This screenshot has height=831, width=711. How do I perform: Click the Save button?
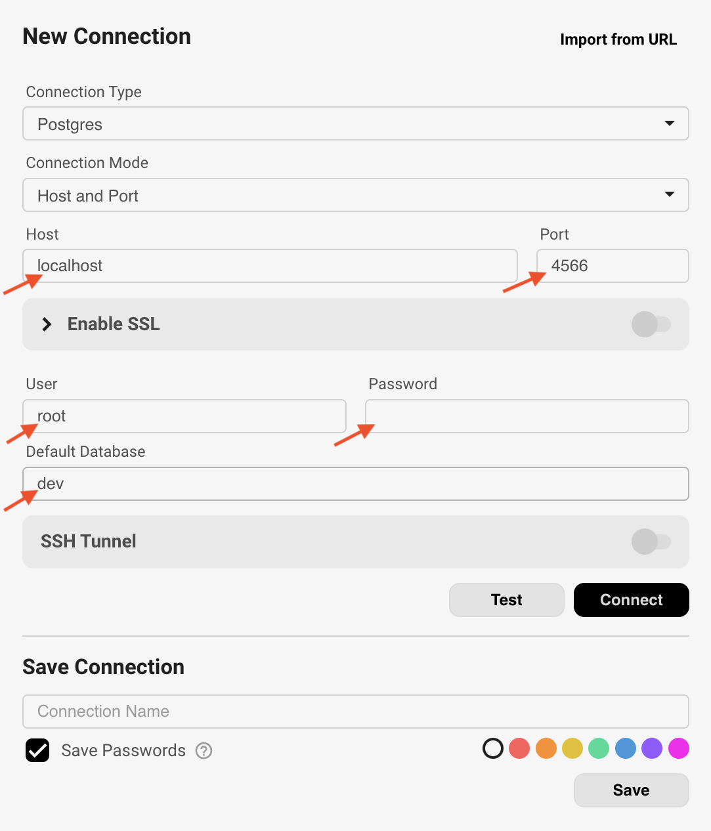(x=632, y=790)
